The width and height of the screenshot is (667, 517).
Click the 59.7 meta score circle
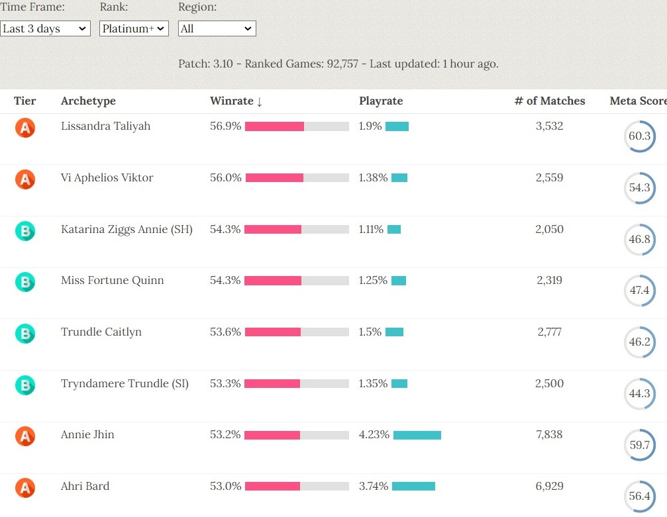click(x=640, y=445)
